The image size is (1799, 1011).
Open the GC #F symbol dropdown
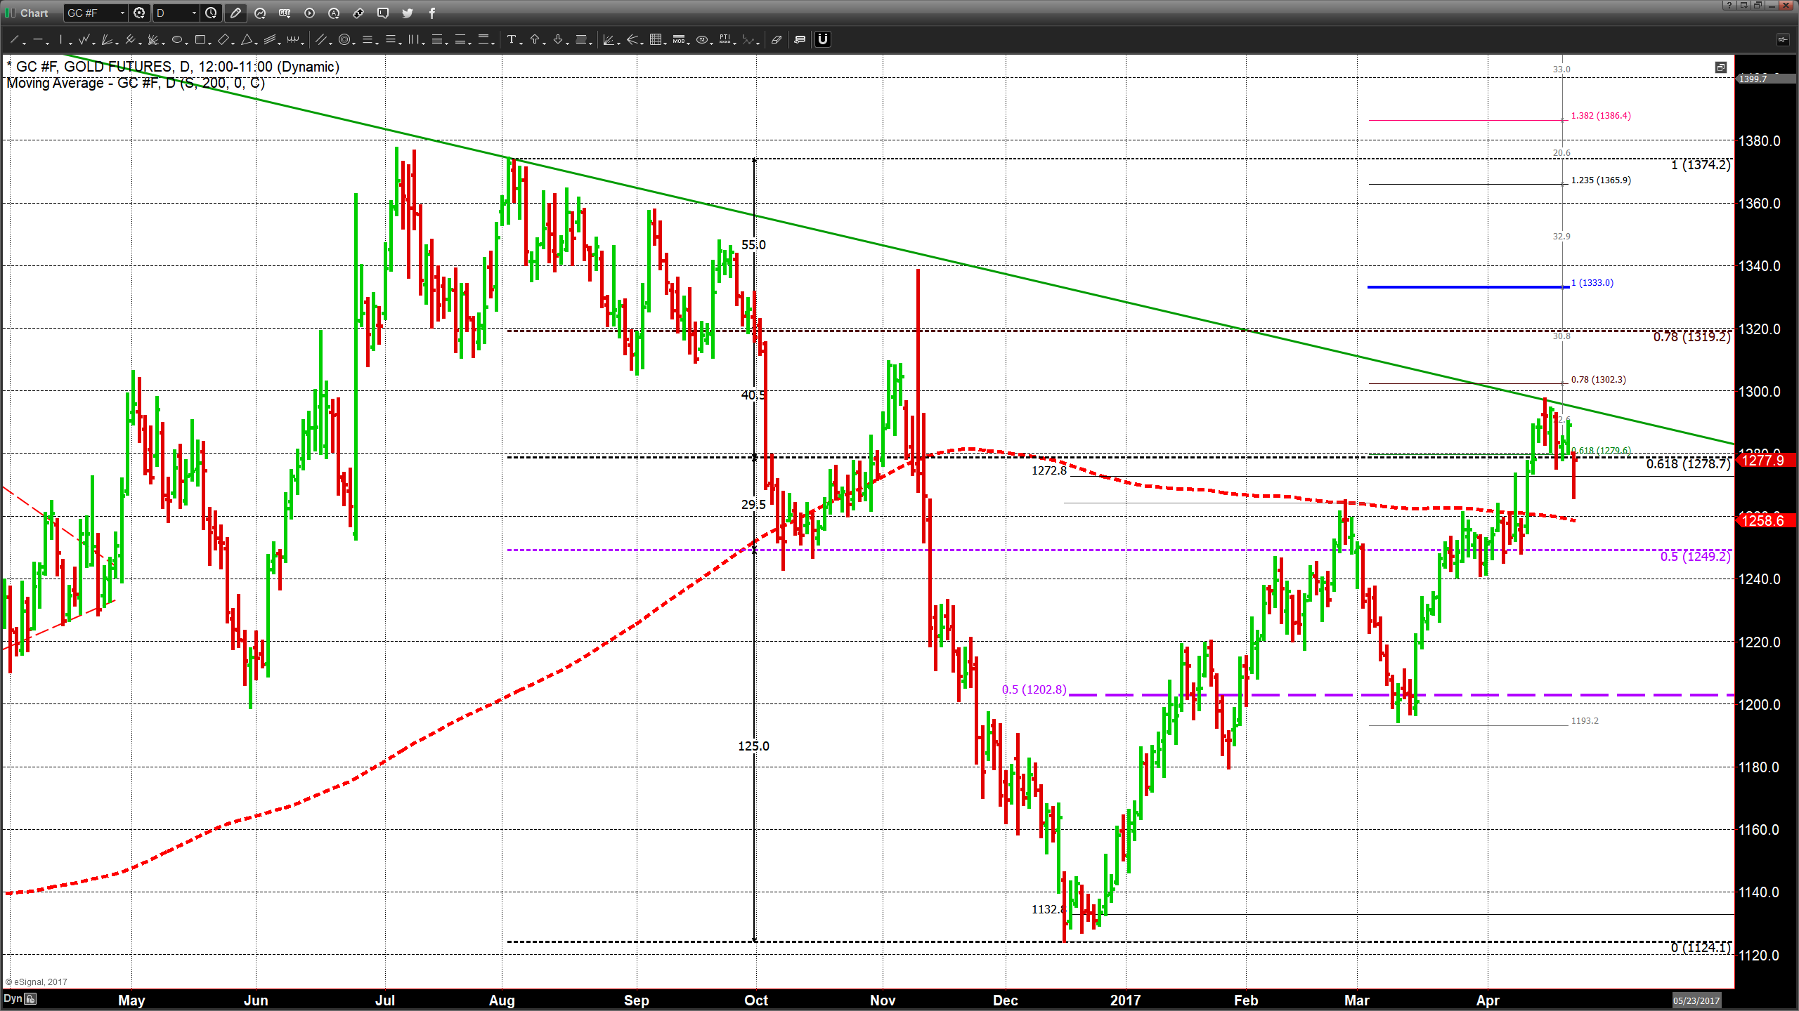122,13
